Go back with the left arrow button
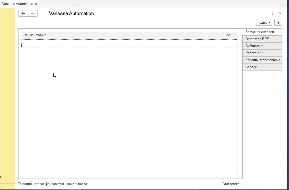This screenshot has height=190, width=289. tap(23, 14)
